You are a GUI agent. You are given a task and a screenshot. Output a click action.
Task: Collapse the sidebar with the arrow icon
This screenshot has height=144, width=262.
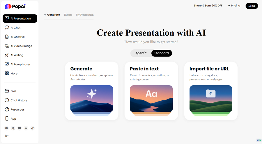coord(7,136)
